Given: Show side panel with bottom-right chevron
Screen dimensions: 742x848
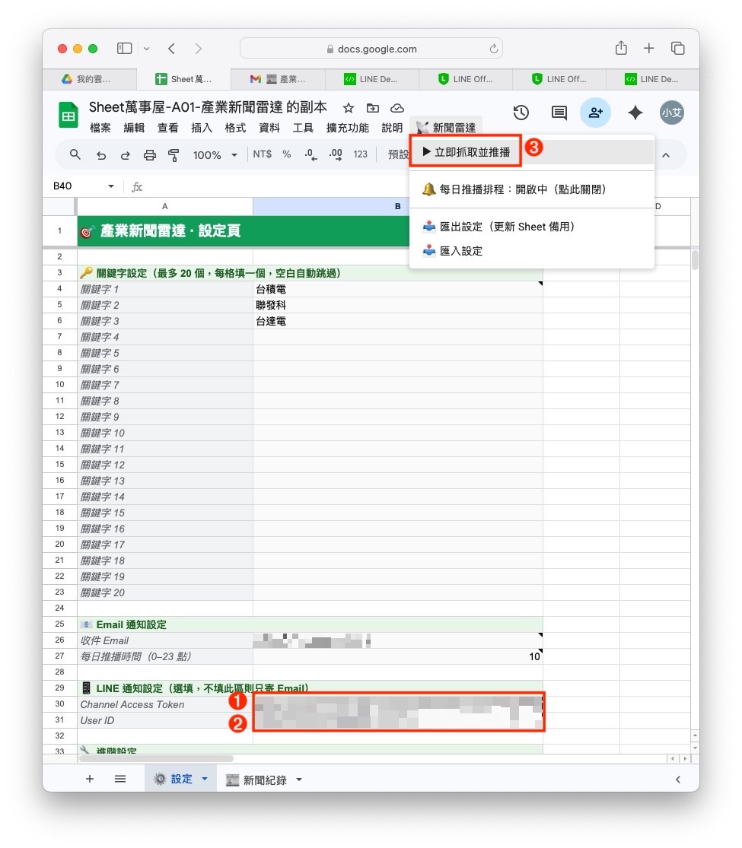Looking at the screenshot, I should tap(677, 780).
